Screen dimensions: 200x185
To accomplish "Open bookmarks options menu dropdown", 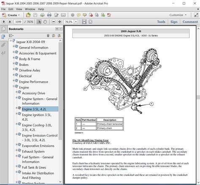I will pos(11,35).
